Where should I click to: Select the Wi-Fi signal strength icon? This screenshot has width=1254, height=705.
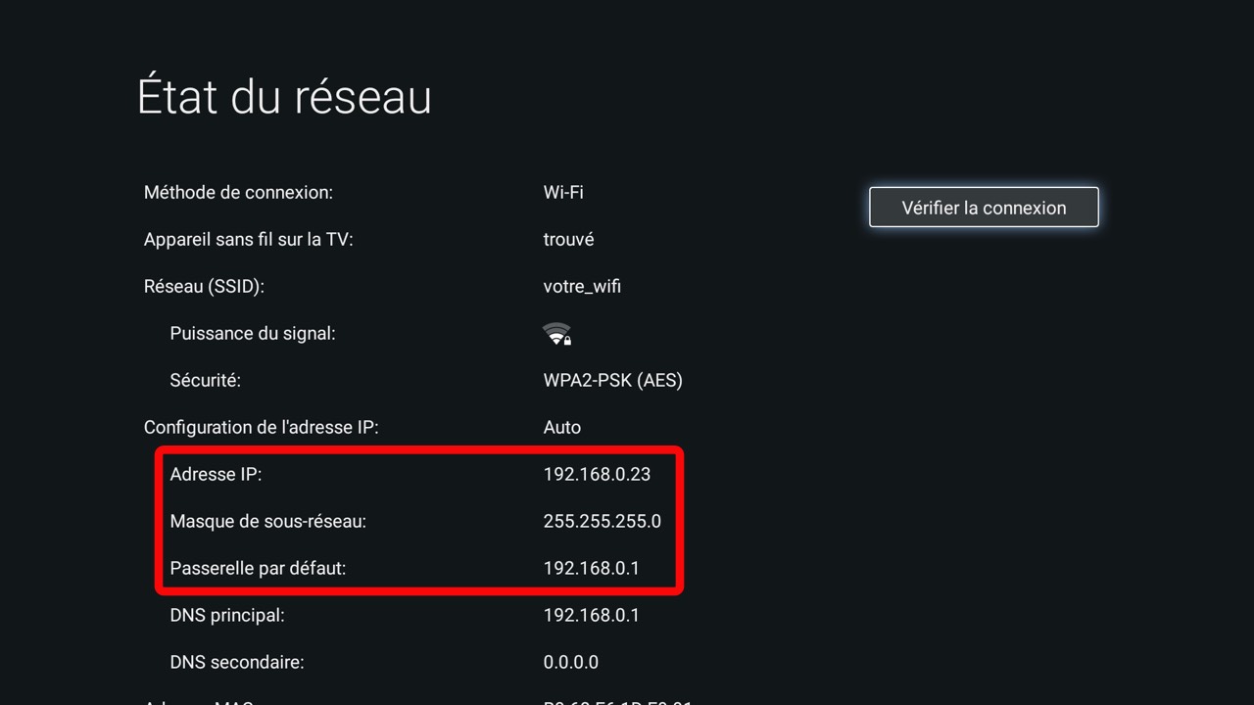coord(557,334)
